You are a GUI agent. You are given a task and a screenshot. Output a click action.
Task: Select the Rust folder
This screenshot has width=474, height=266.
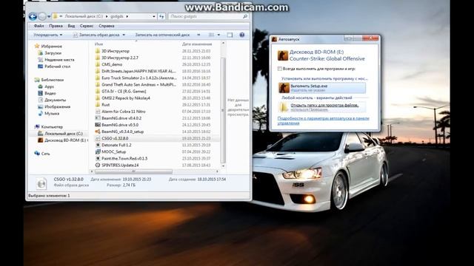(105, 105)
